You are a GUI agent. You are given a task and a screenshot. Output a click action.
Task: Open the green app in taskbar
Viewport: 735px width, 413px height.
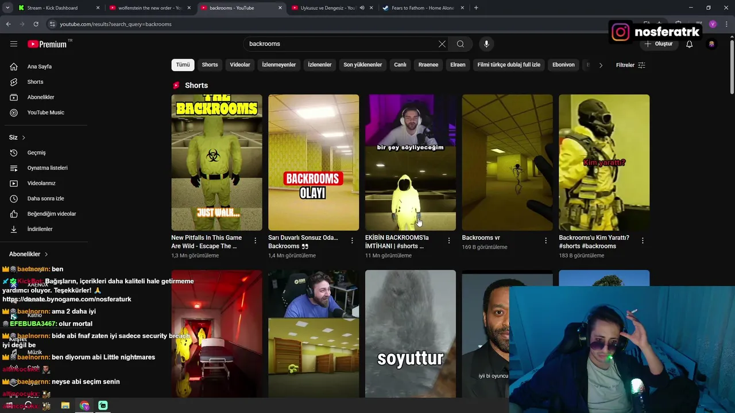(103, 406)
